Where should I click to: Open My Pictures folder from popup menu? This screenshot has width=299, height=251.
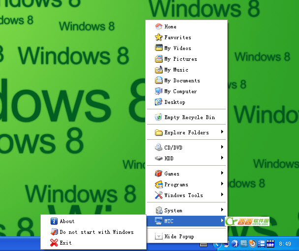point(186,59)
